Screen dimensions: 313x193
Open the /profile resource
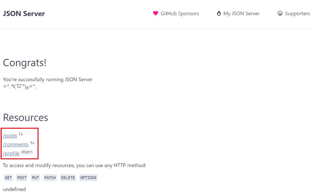[11, 153]
